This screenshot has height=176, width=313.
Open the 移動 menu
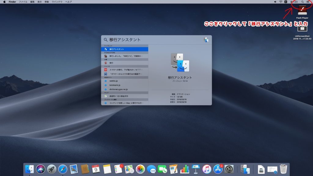click(x=47, y=2)
